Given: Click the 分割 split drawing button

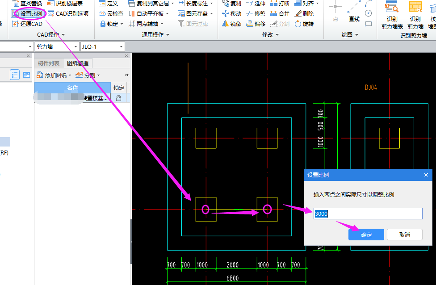Looking at the screenshot, I should (86, 75).
